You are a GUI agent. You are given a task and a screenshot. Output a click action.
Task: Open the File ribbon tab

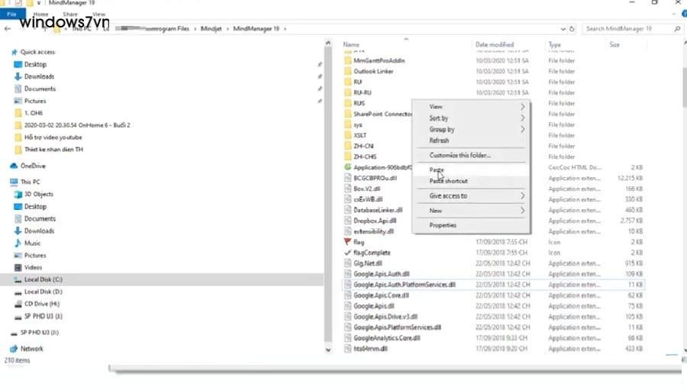(11, 15)
